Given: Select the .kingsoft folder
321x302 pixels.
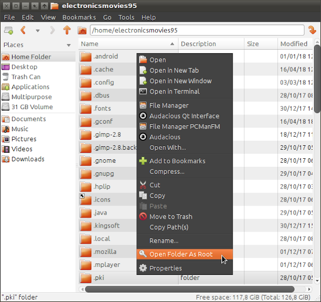Looking at the screenshot, I should tap(106, 226).
